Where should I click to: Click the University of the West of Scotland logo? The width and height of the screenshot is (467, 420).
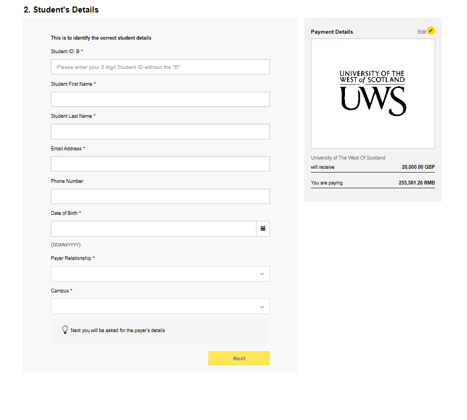point(373,93)
